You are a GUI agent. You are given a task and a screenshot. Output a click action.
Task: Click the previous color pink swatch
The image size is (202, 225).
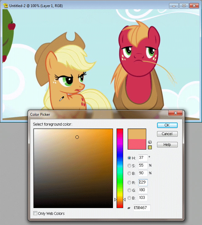point(137,144)
